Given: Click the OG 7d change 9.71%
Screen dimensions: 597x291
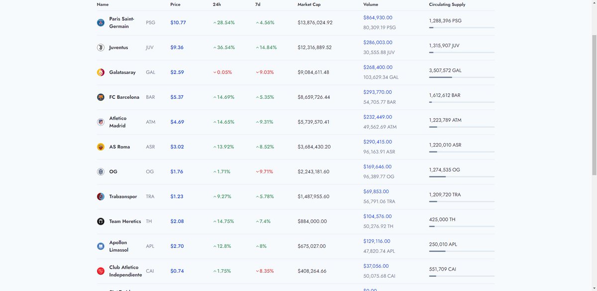Looking at the screenshot, I should 264,172.
